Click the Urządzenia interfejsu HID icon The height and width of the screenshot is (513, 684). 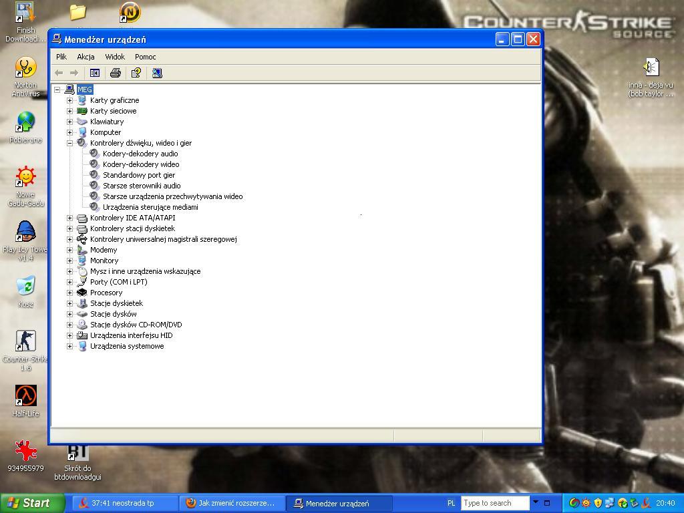[x=82, y=335]
